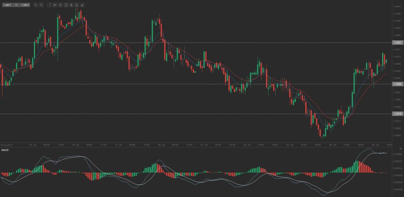The image size is (404, 197).
Task: Click the square between bid and ask prices
Action: (x=16, y=5)
